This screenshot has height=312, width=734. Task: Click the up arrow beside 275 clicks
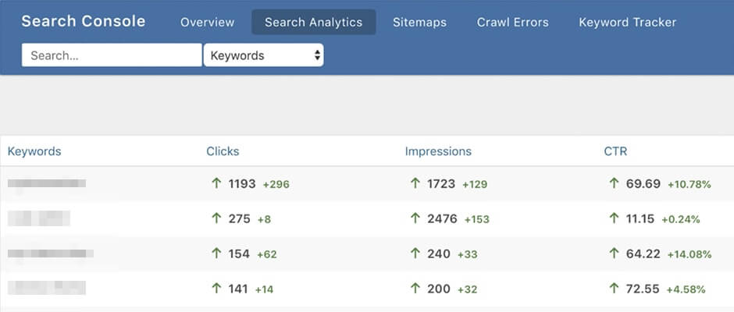(216, 219)
